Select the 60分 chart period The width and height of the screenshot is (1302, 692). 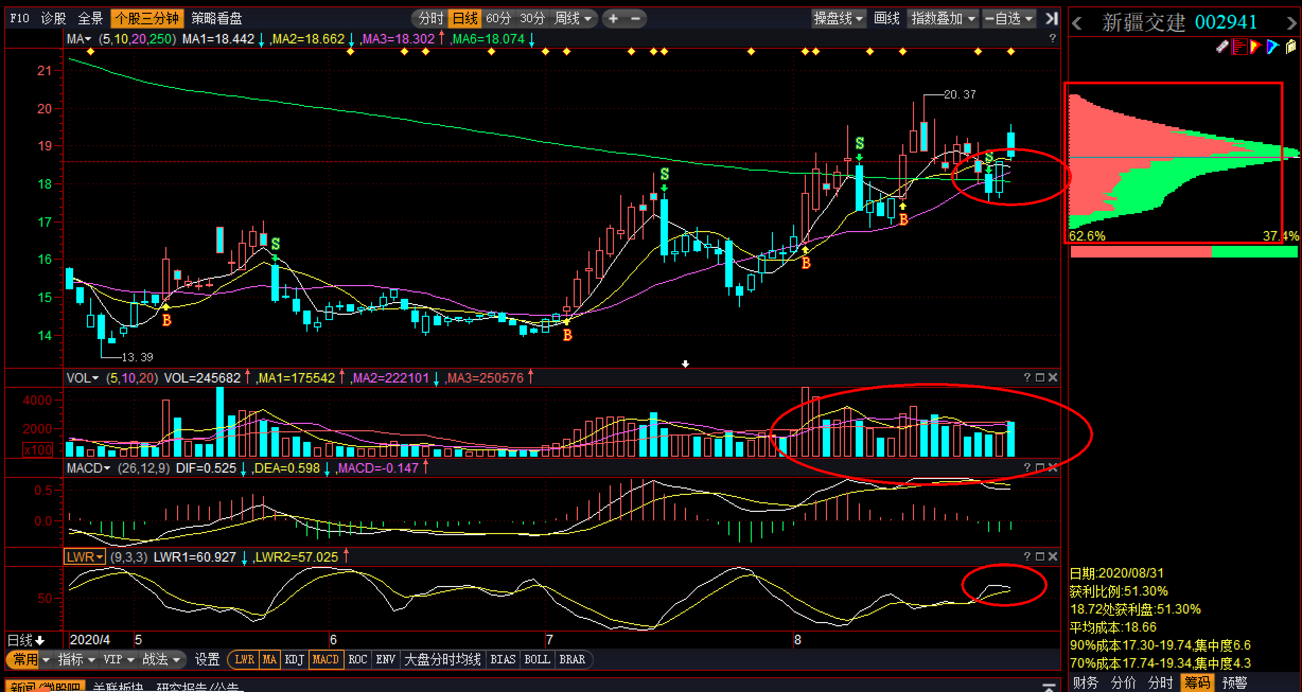(x=498, y=19)
